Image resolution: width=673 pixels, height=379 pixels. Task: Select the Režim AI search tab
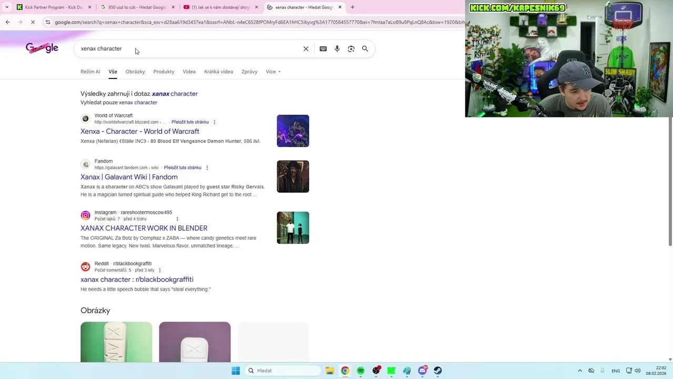[x=90, y=72]
